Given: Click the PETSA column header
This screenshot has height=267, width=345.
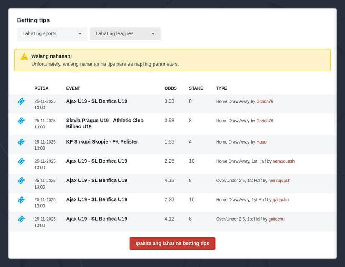Looking at the screenshot, I should tap(41, 88).
